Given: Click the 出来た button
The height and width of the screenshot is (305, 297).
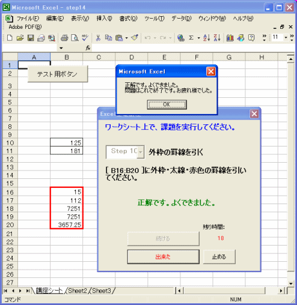Looking at the screenshot, I should (163, 256).
